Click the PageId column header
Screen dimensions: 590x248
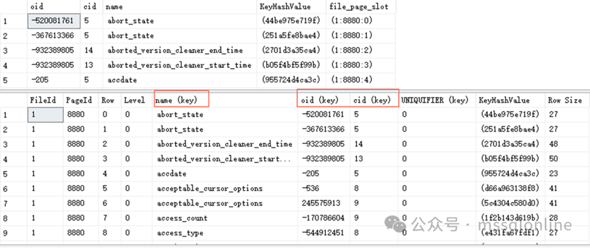click(x=80, y=100)
